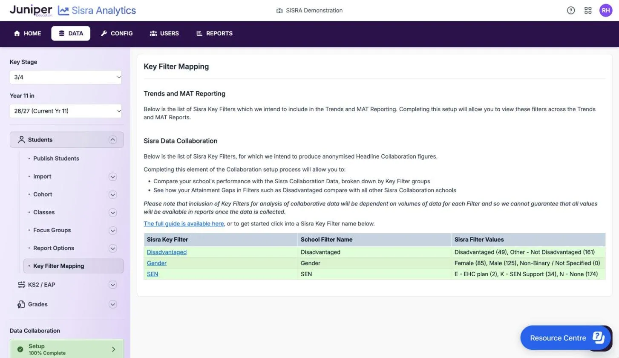Viewport: 619px width, 358px height.
Task: Open the Gender key filter link
Action: [x=157, y=263]
